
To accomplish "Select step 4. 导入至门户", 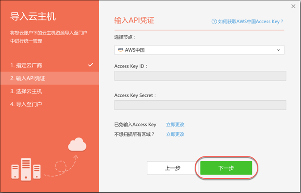I will click(x=27, y=104).
